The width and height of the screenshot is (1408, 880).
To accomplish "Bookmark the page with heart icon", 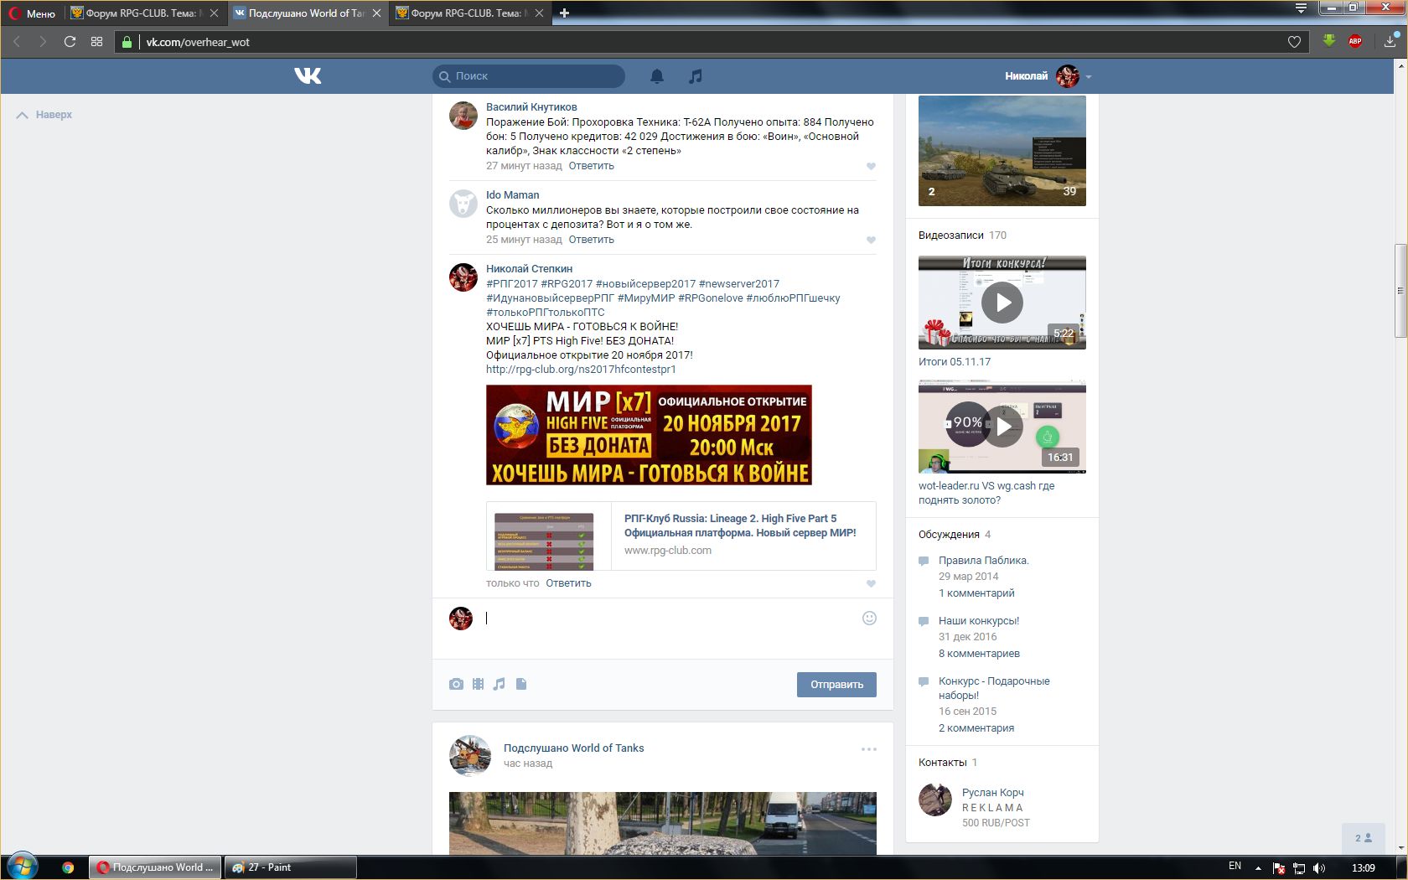I will [x=1294, y=42].
